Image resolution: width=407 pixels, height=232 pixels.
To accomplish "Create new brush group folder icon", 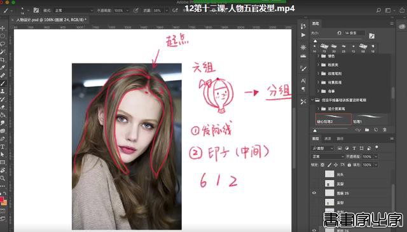I will (367, 130).
